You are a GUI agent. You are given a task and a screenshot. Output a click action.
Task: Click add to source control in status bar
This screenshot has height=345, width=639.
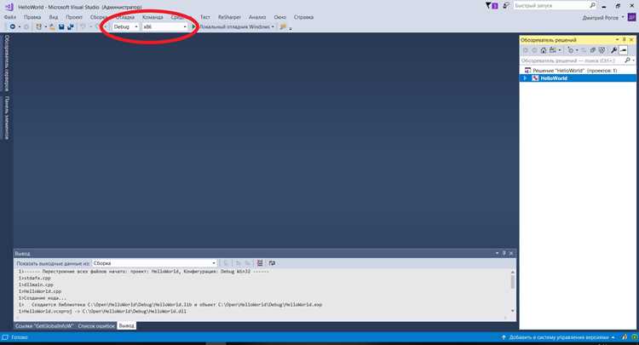[558, 337]
